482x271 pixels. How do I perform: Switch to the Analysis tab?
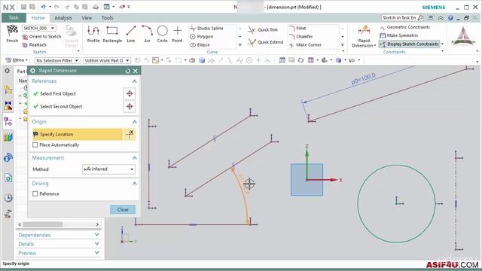tap(63, 18)
